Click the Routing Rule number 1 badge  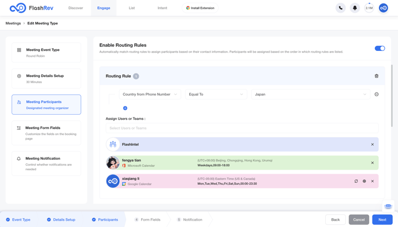tap(136, 76)
